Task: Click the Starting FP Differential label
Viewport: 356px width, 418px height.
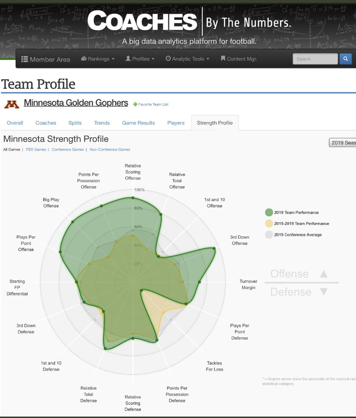Action: pyautogui.click(x=17, y=288)
